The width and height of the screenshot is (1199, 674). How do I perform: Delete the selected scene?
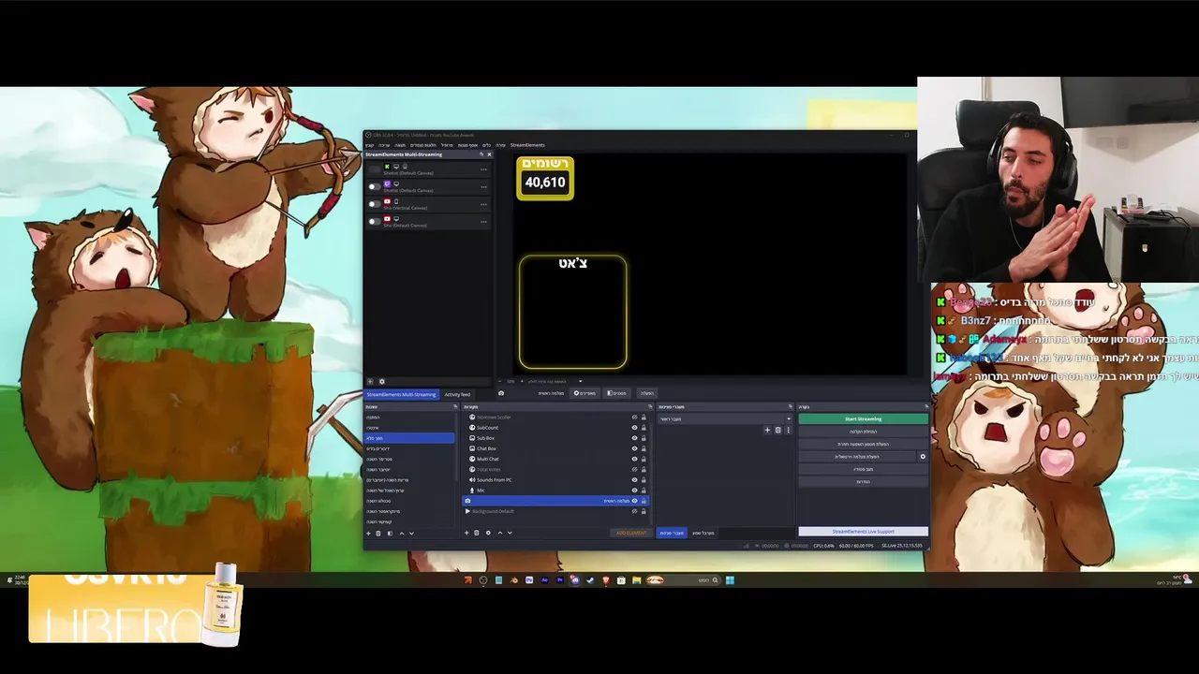[378, 534]
